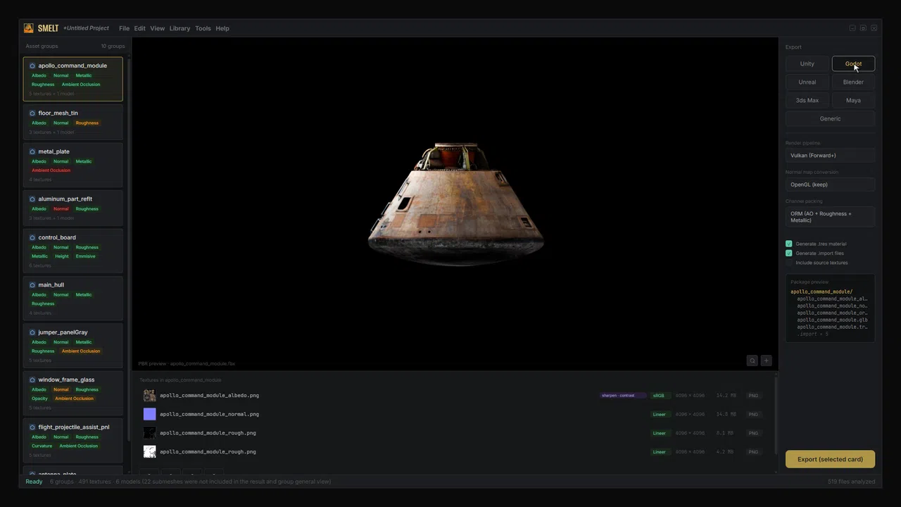
Task: Click the window_frame_glass group icon
Action: click(32, 380)
